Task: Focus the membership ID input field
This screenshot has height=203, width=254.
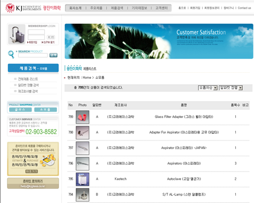Action: [x=36, y=32]
